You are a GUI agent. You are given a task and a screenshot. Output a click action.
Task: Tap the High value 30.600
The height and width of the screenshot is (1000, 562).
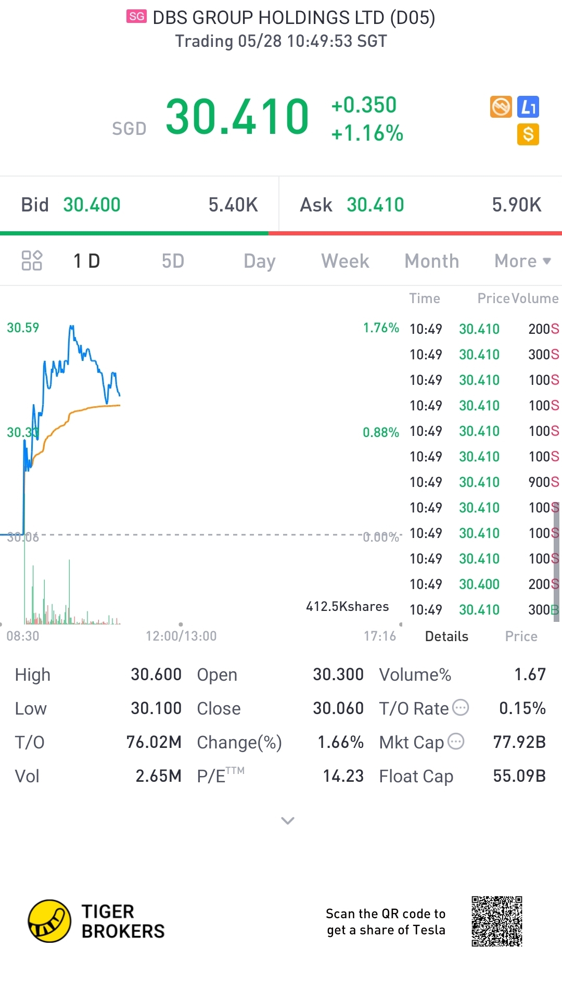tap(156, 674)
